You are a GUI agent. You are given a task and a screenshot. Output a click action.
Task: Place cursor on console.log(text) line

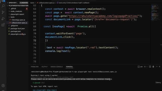click(x=58, y=51)
